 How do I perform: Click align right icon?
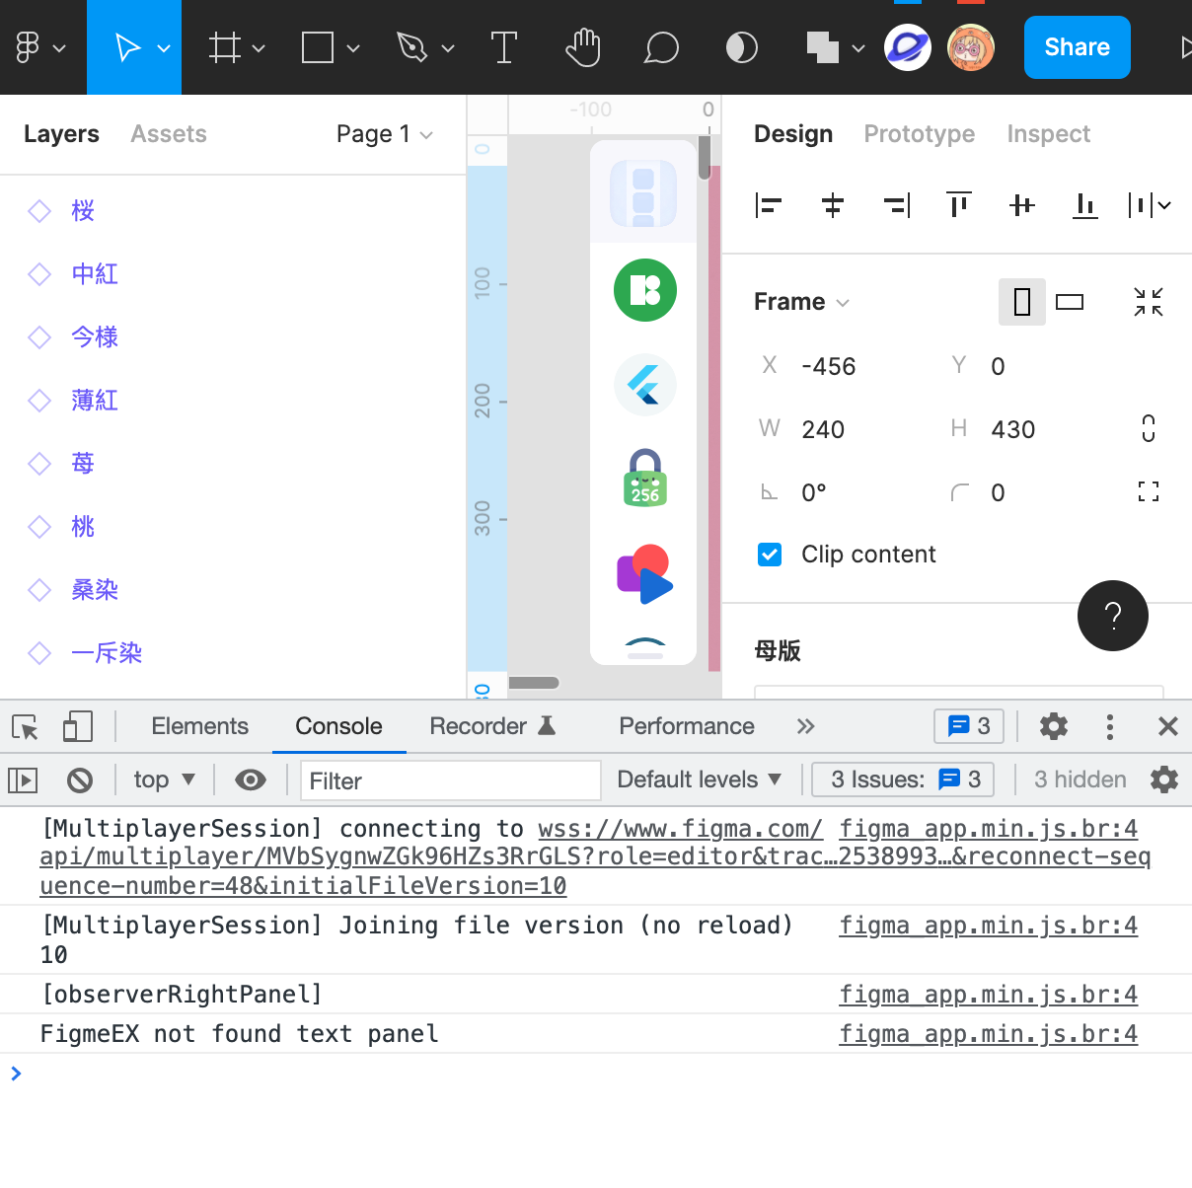896,205
